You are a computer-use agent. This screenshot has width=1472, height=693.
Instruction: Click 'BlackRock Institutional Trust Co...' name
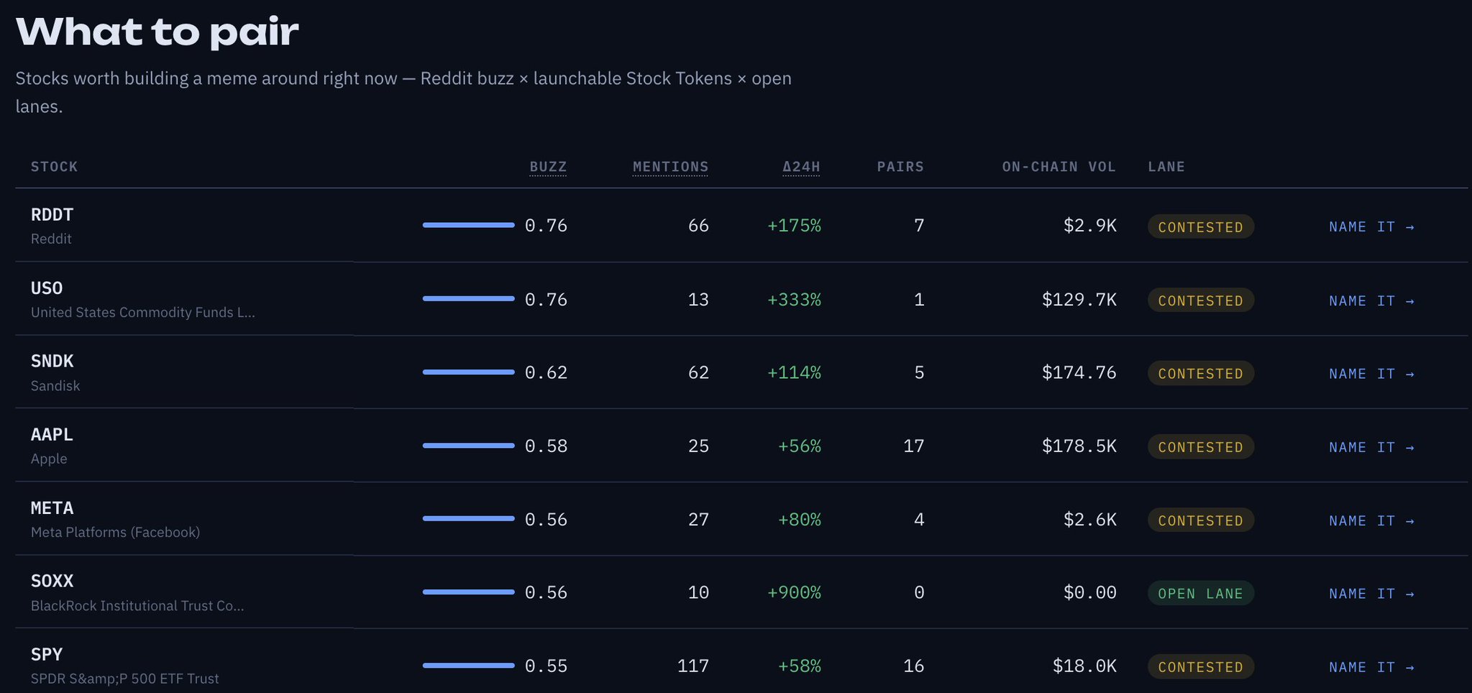[137, 605]
